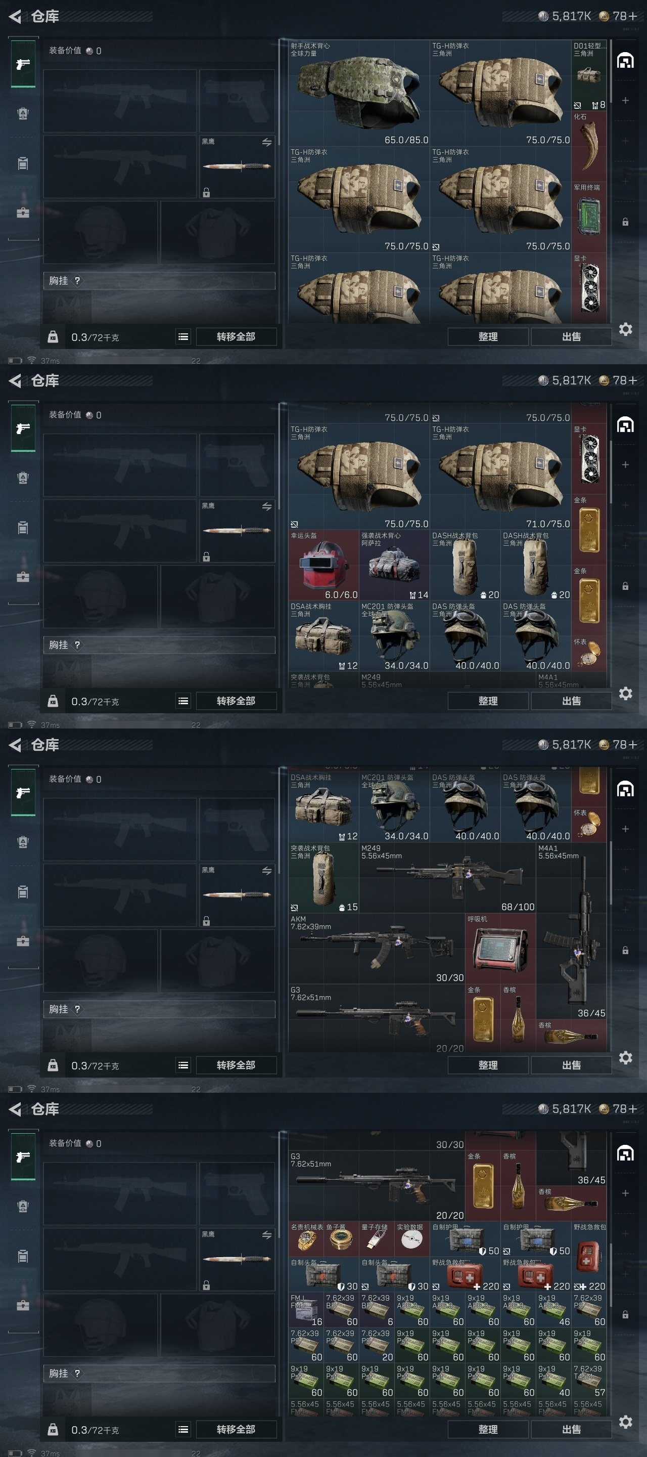The height and width of the screenshot is (1457, 647).
Task: Open medkit tab in topmost left sidebar
Action: pos(23,212)
